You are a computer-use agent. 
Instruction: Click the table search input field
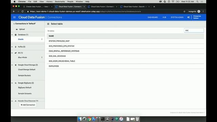tap(194, 30)
